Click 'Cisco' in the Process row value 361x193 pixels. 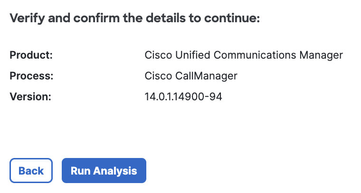coord(156,76)
